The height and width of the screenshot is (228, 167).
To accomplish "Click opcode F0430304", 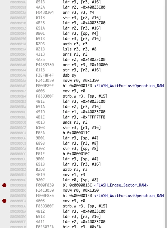I will 45,12.
